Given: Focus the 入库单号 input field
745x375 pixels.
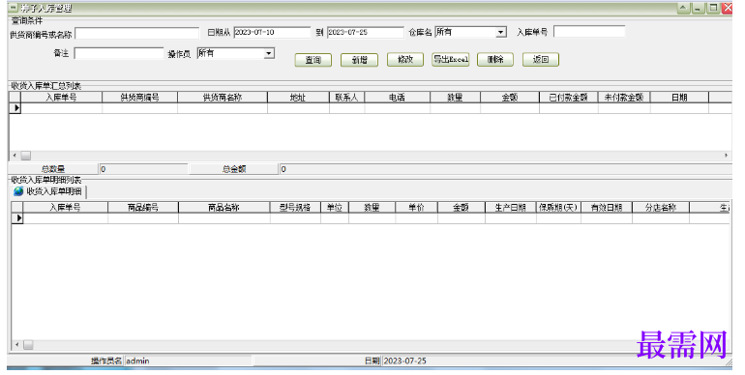Looking at the screenshot, I should pyautogui.click(x=589, y=32).
